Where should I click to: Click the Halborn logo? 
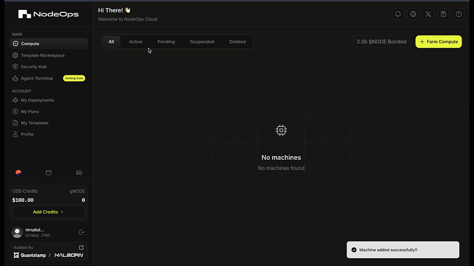pyautogui.click(x=69, y=255)
